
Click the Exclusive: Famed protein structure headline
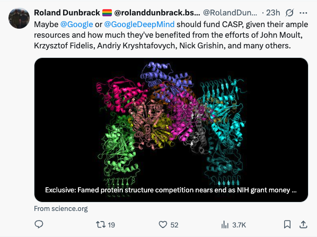171,190
